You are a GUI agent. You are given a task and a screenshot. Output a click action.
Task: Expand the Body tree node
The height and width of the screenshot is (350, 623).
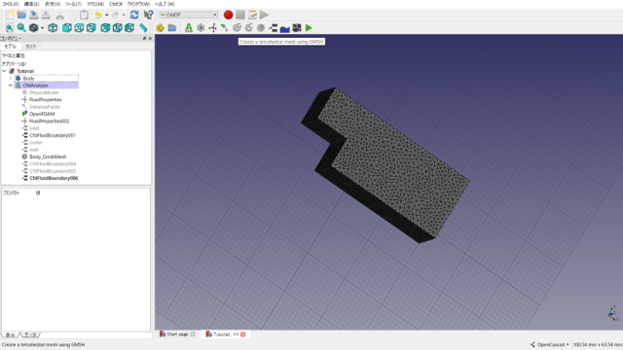[11, 78]
